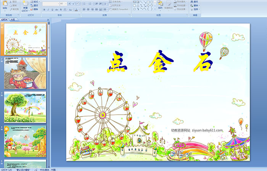Viewport: 267px width, 171px height.
Task: Toggle Bold formatting
Action: [x=44, y=9]
